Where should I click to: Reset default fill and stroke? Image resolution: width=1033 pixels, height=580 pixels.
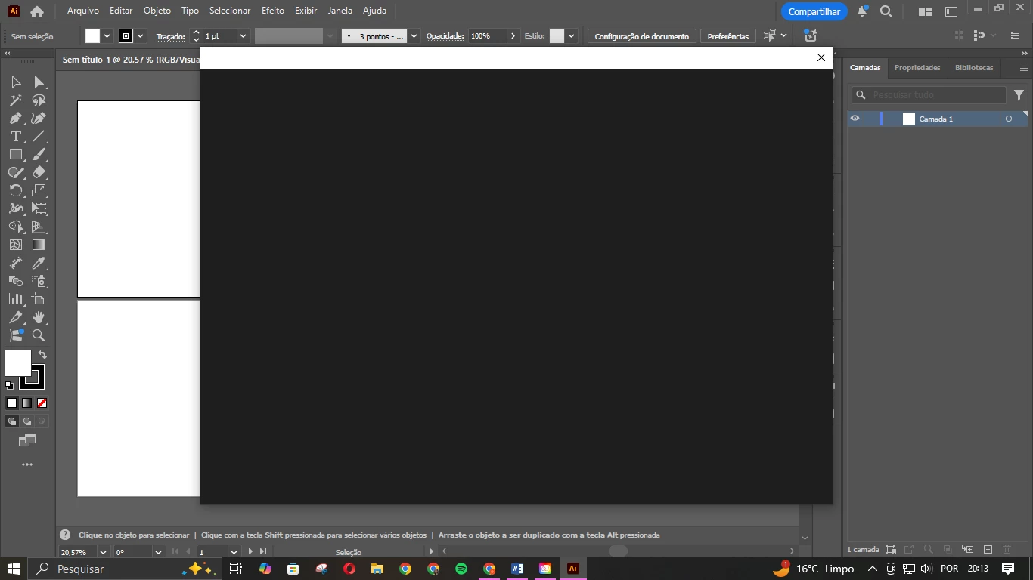[x=9, y=385]
